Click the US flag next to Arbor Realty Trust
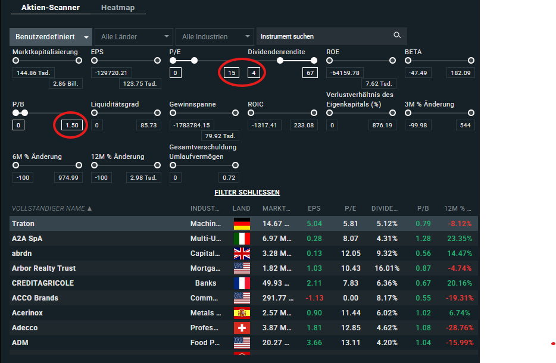Image resolution: width=556 pixels, height=363 pixels. tap(242, 268)
